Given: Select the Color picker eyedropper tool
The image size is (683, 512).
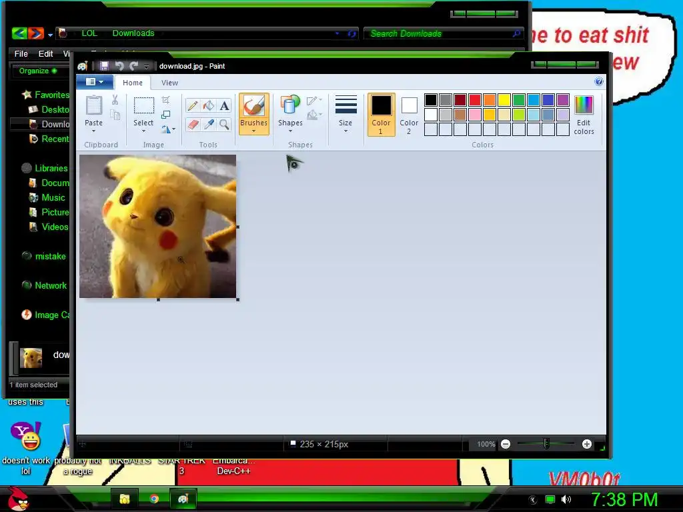Looking at the screenshot, I should click(209, 125).
